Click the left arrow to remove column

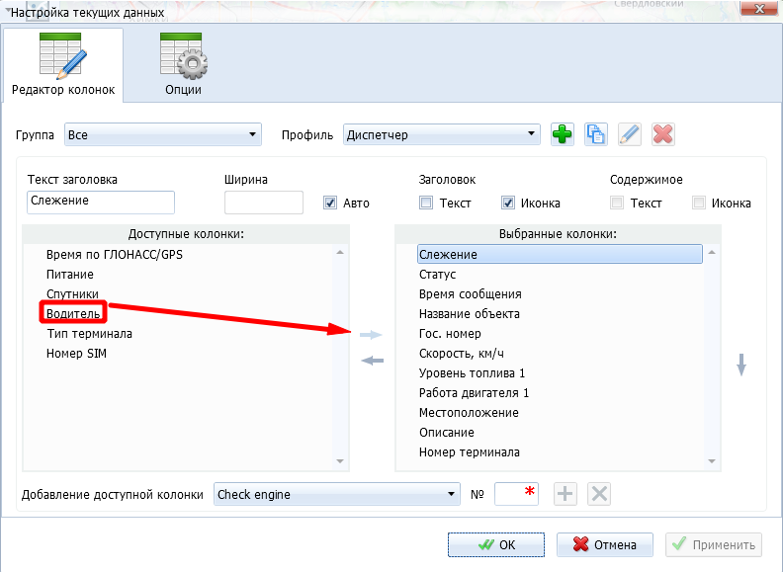[x=372, y=361]
